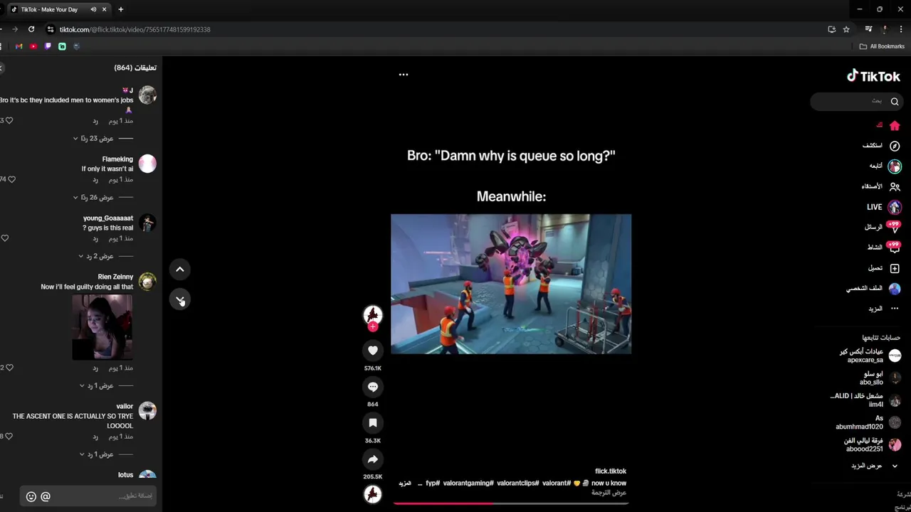Viewport: 911px width, 512px height.
Task: Click the show translation link
Action: coord(609,493)
